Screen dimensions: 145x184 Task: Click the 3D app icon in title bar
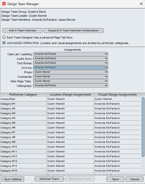click(4, 4)
